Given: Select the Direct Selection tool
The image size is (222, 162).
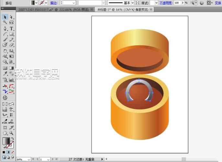Looking at the screenshot, I should tap(11, 17).
